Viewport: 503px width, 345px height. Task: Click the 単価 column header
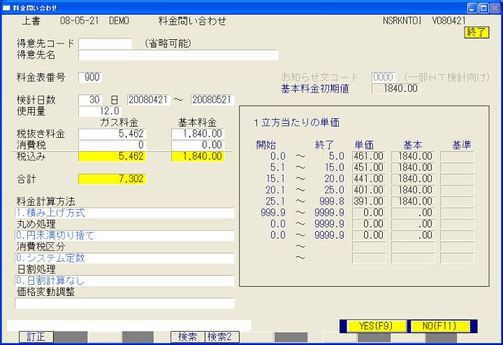pyautogui.click(x=364, y=145)
